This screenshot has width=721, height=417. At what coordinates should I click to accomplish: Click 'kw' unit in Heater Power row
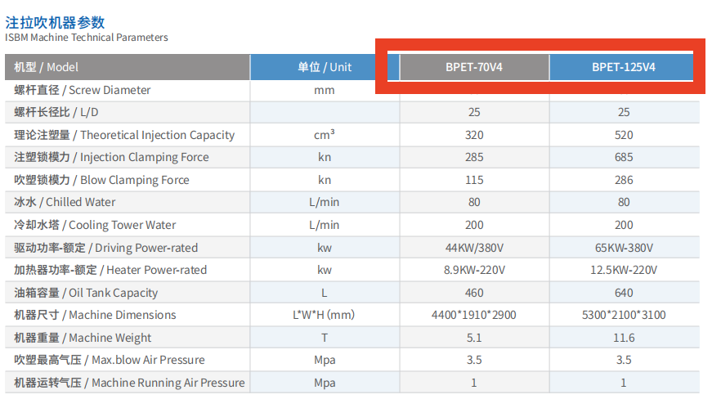(325, 271)
